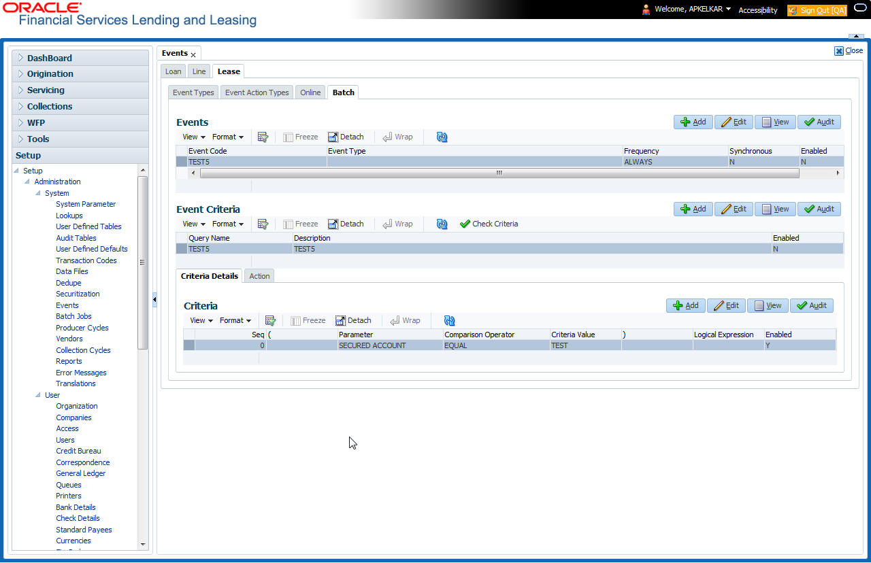Switch to the Online tab
Image resolution: width=871 pixels, height=563 pixels.
(310, 92)
